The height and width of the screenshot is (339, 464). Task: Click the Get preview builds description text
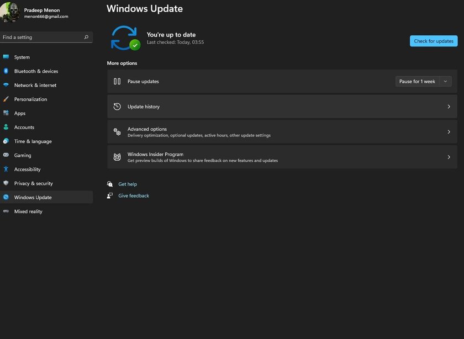pos(202,160)
